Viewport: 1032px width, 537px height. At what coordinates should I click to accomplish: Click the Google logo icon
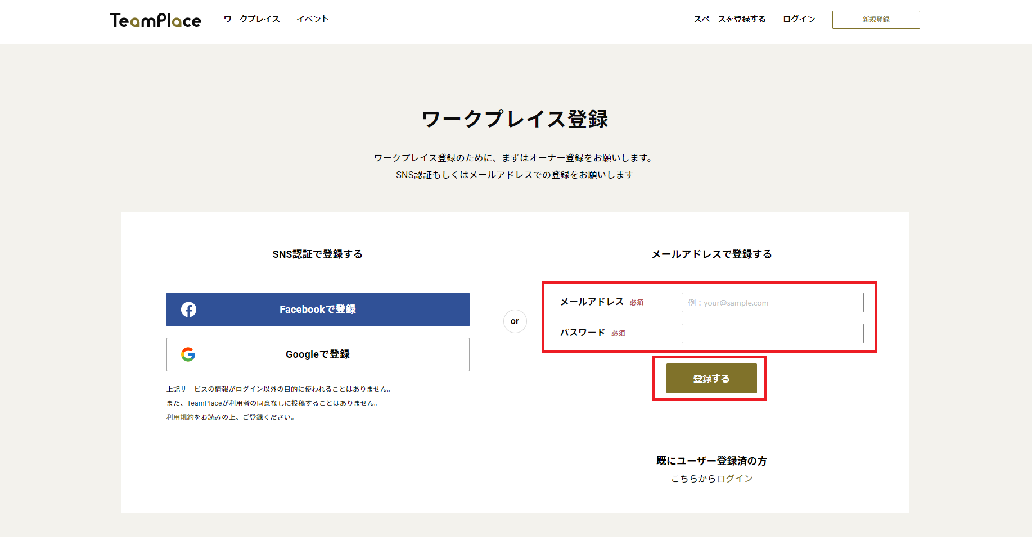click(188, 354)
